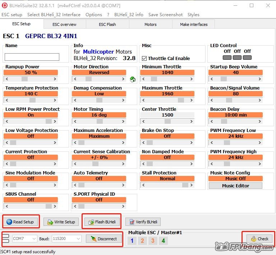
Task: Toggle the third LED Control block
Action: coord(247,58)
